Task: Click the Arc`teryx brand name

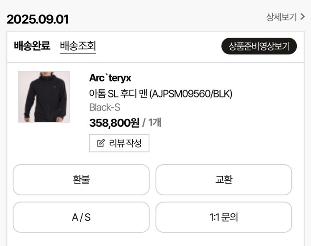Action: point(110,78)
